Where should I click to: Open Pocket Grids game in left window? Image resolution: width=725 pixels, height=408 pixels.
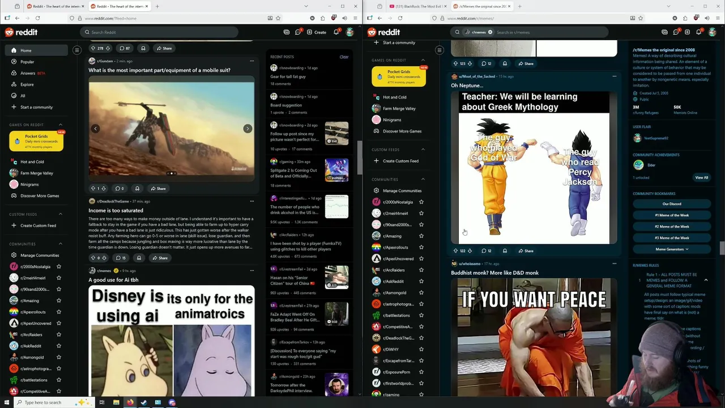[x=36, y=141]
